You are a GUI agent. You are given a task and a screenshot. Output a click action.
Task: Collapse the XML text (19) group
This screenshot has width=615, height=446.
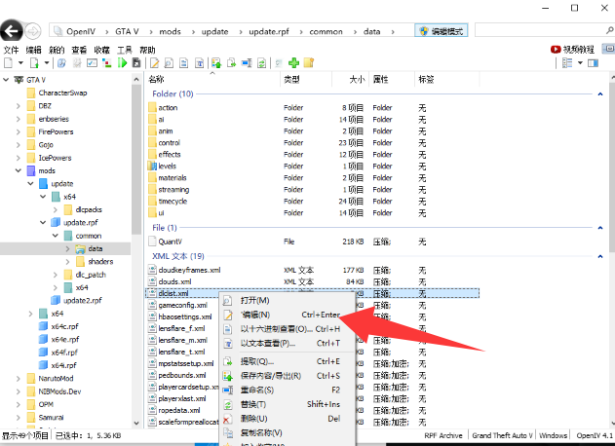pos(600,256)
